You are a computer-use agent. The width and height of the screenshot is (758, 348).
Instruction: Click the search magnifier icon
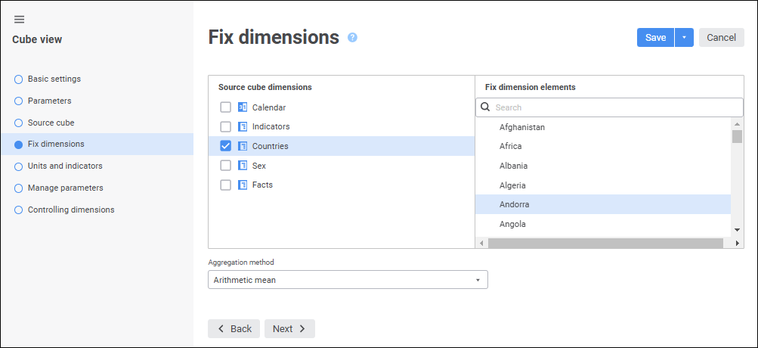486,107
